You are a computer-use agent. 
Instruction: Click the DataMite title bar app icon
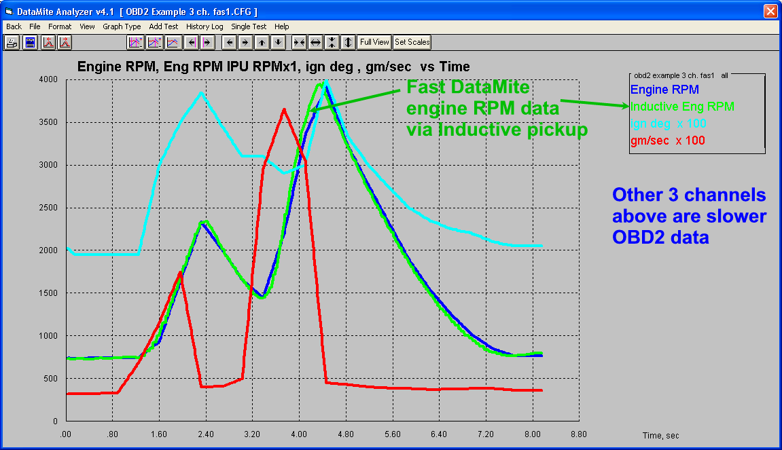click(x=8, y=11)
